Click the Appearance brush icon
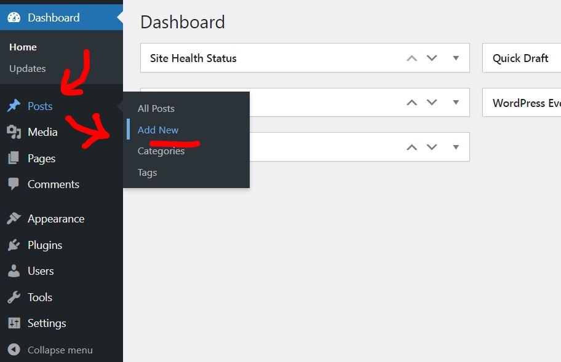Screen dimensions: 561x362 (15, 218)
